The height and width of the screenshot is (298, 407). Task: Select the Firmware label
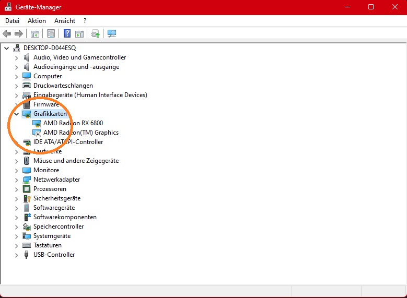click(x=46, y=104)
